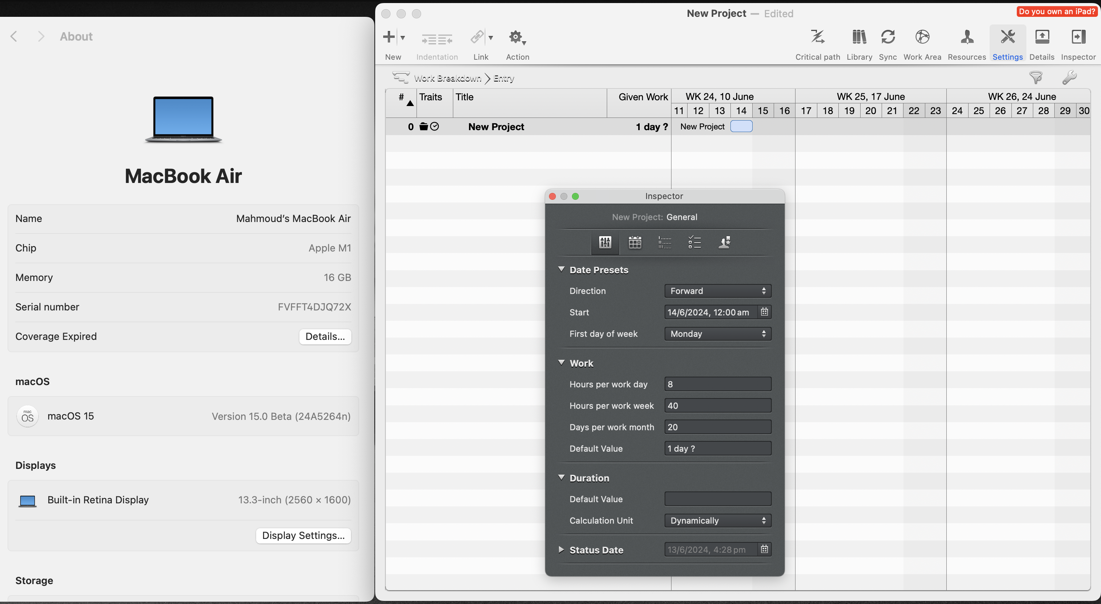Select the Inspector General tab icon
This screenshot has width=1101, height=604.
tap(605, 242)
